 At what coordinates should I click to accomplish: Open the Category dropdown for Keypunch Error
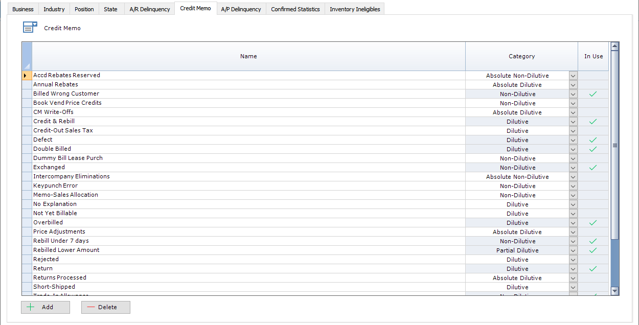(x=573, y=185)
